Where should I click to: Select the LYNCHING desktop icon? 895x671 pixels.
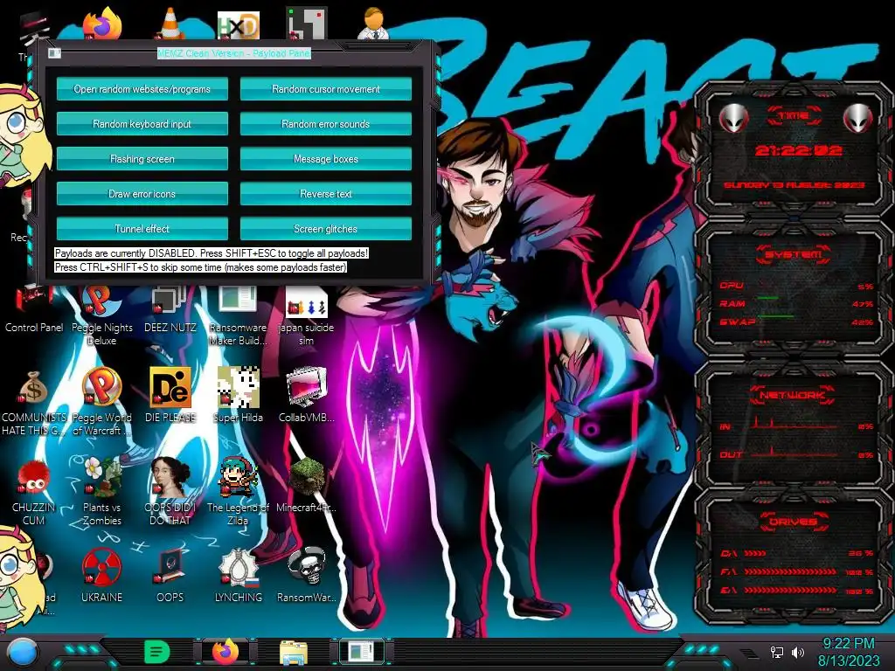[238, 575]
